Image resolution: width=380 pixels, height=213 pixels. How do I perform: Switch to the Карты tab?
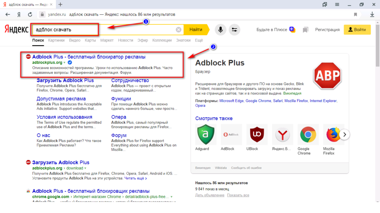(90, 40)
